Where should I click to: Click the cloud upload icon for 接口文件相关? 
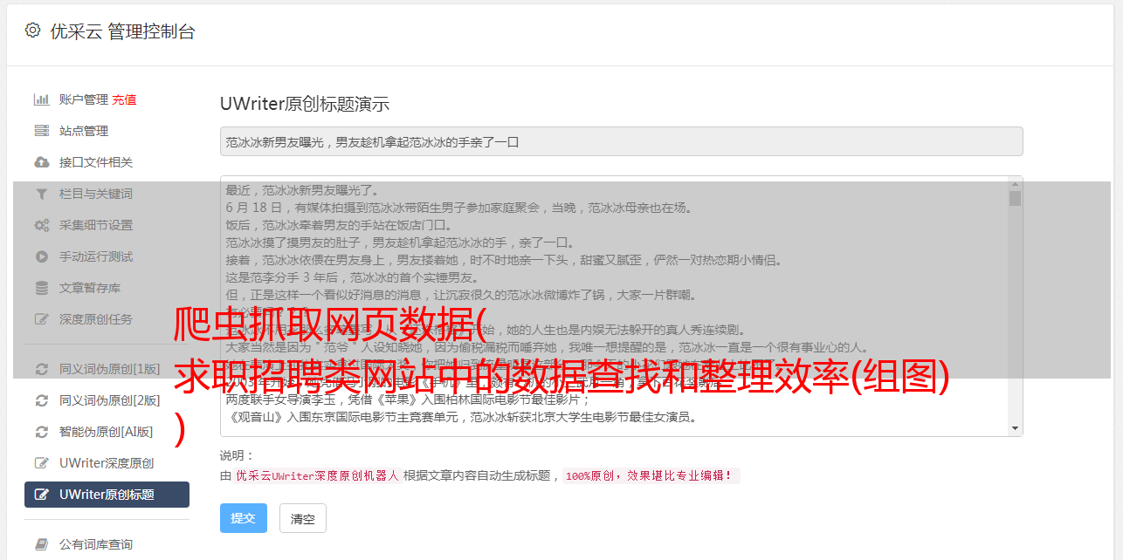[41, 162]
